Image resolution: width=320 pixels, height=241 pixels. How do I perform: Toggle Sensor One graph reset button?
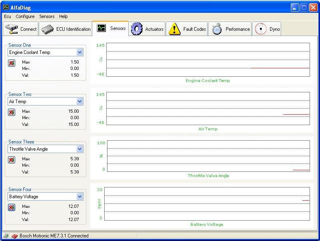[12, 63]
